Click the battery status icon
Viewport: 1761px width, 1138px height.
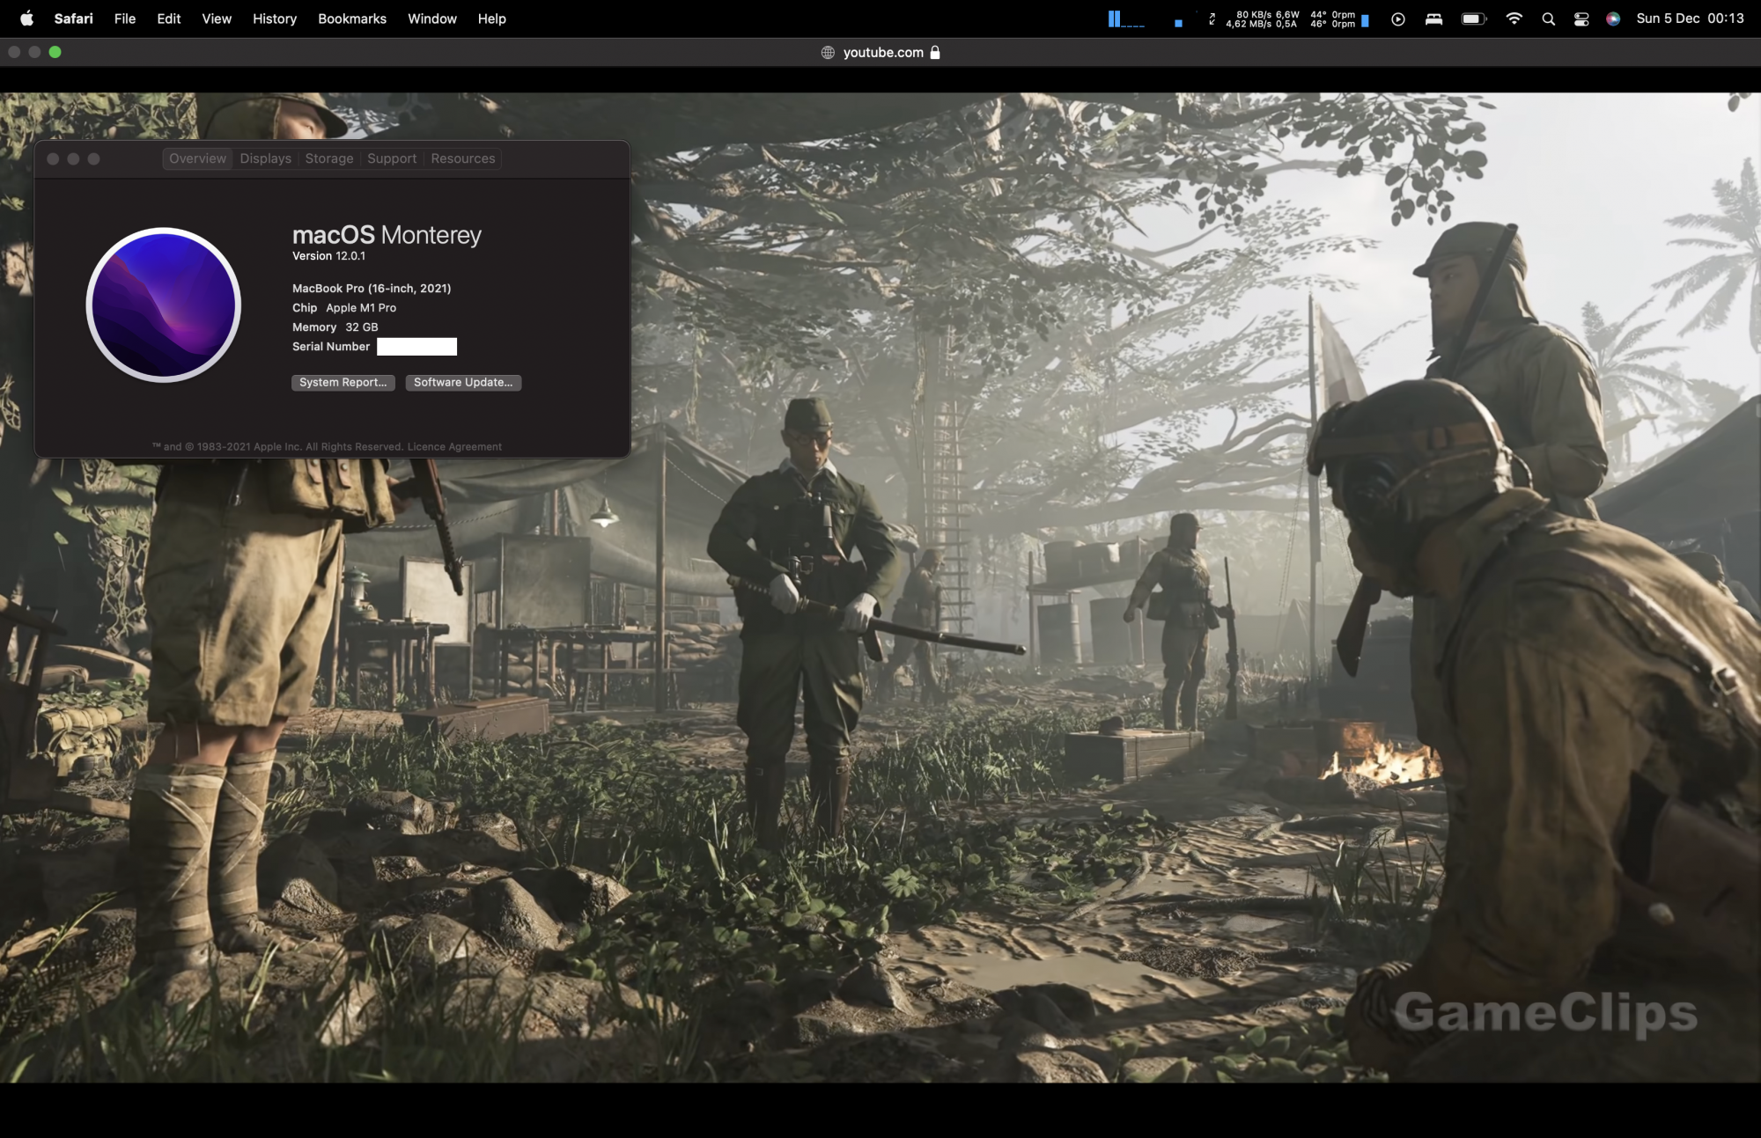[x=1473, y=18]
